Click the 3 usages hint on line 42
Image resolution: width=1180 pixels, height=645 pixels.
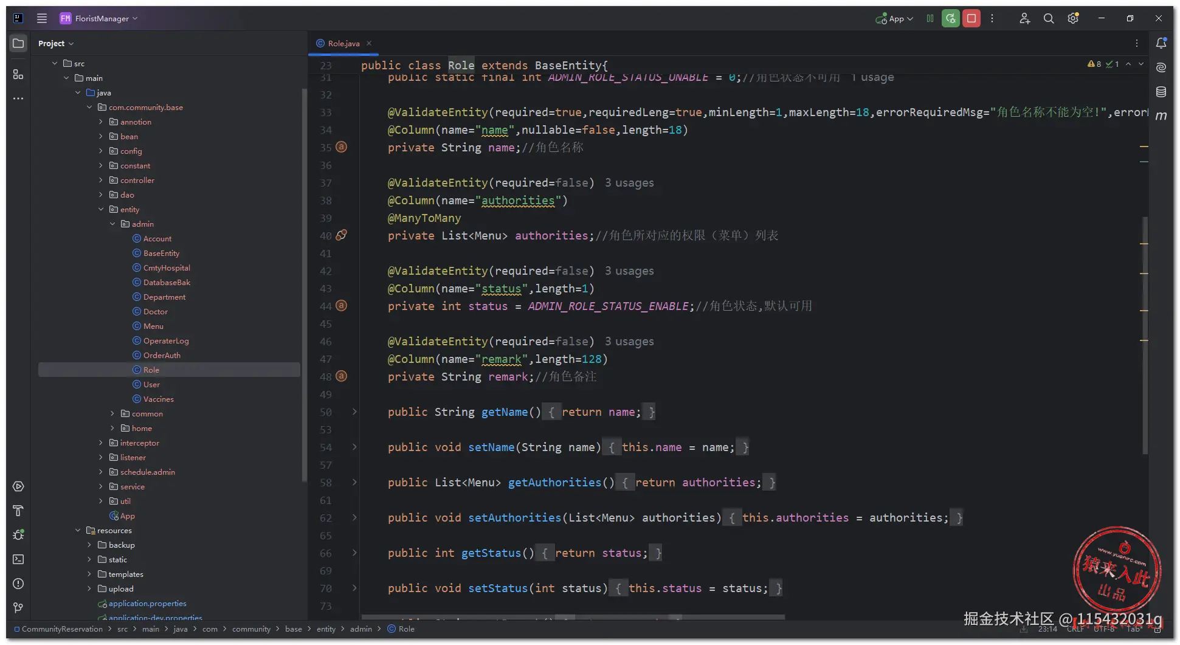629,271
